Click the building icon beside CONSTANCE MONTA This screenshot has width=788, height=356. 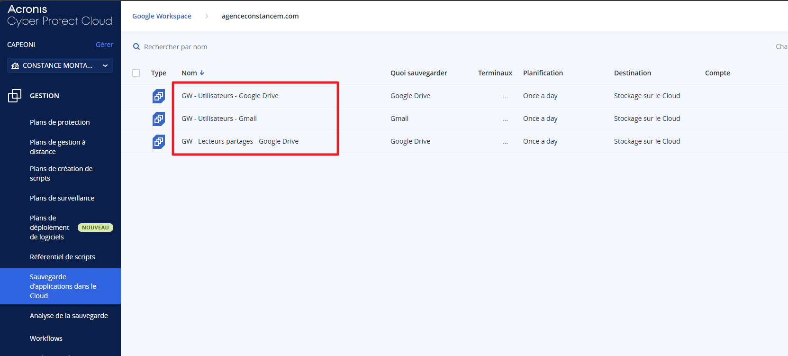(x=15, y=65)
